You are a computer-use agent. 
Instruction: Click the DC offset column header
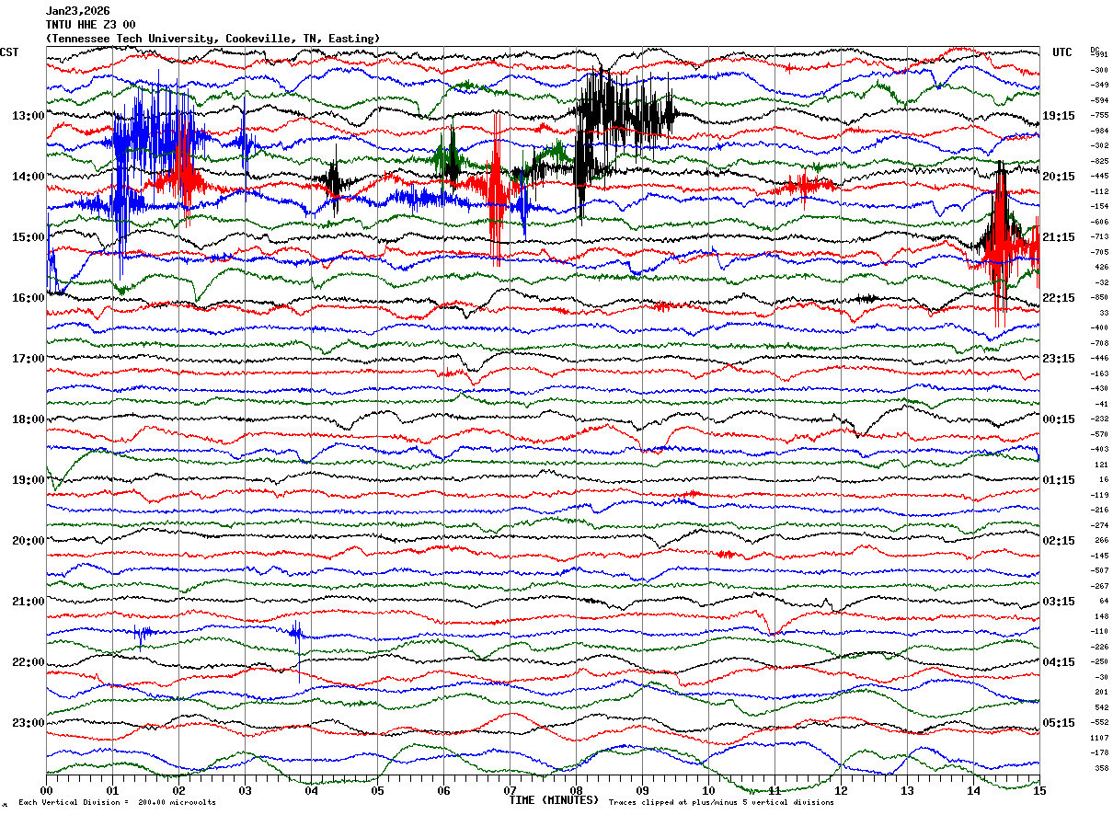[x=1095, y=50]
